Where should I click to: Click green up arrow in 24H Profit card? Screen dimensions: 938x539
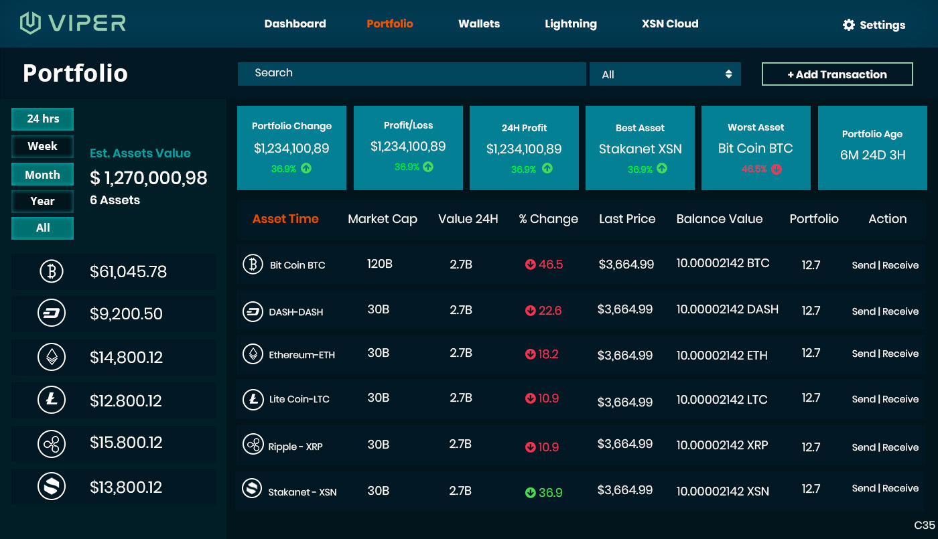pyautogui.click(x=547, y=169)
